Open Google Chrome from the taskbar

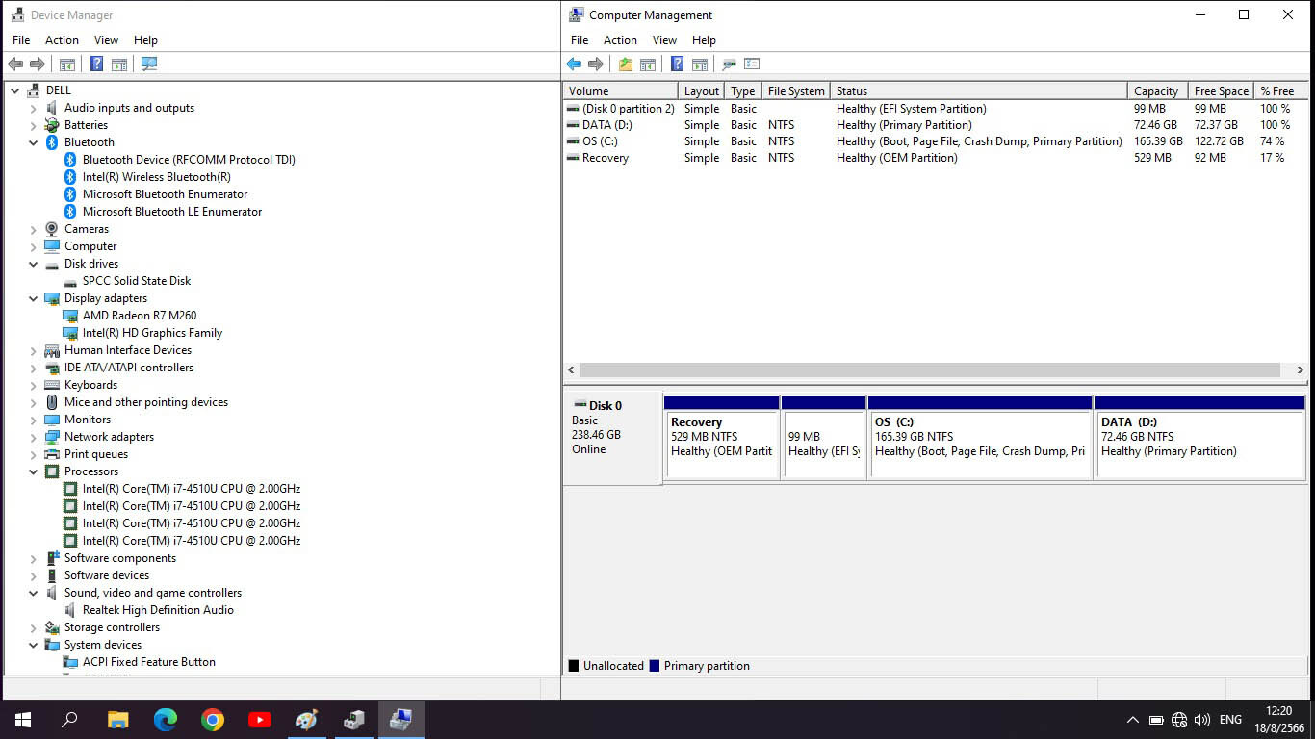pyautogui.click(x=213, y=719)
